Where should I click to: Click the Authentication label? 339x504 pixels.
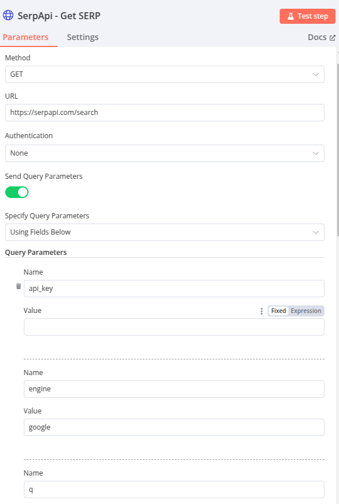click(x=29, y=136)
